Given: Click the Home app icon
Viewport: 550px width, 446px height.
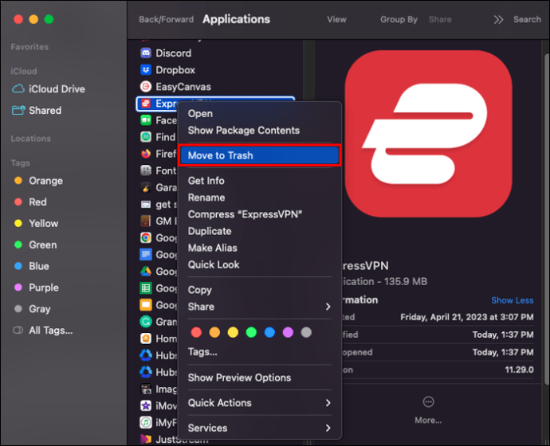Looking at the screenshot, I should pyautogui.click(x=146, y=338).
